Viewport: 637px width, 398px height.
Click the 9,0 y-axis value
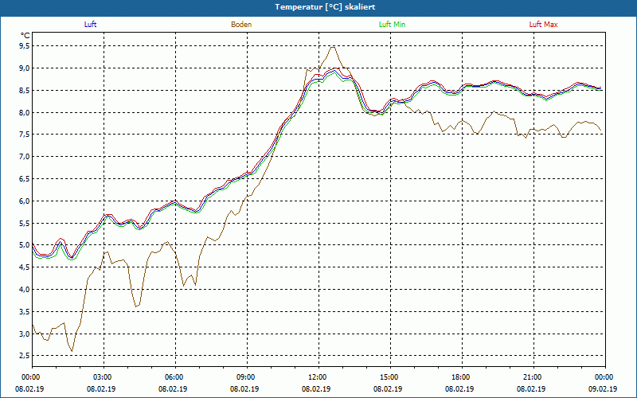click(25, 68)
